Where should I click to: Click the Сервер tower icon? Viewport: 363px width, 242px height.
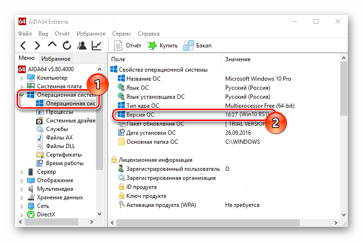pyautogui.click(x=30, y=172)
